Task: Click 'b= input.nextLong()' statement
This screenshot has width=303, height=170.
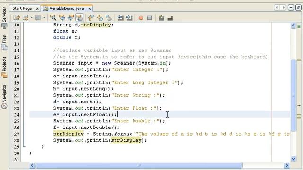Action: pyautogui.click(x=83, y=89)
